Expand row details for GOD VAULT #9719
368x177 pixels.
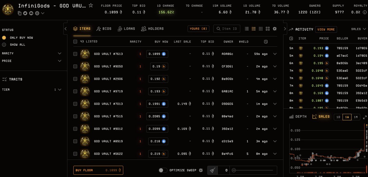click(x=275, y=91)
